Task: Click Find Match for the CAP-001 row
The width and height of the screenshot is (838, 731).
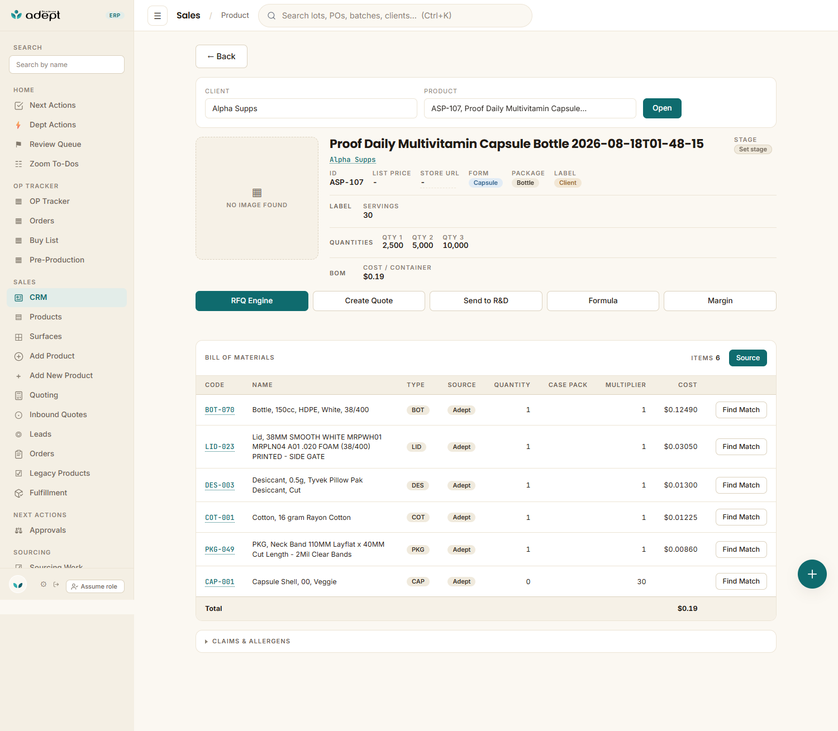Action: [741, 581]
